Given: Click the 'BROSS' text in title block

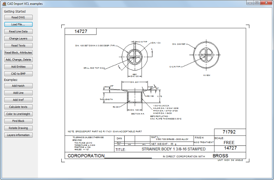Looking at the screenshot, I should coord(220,156).
